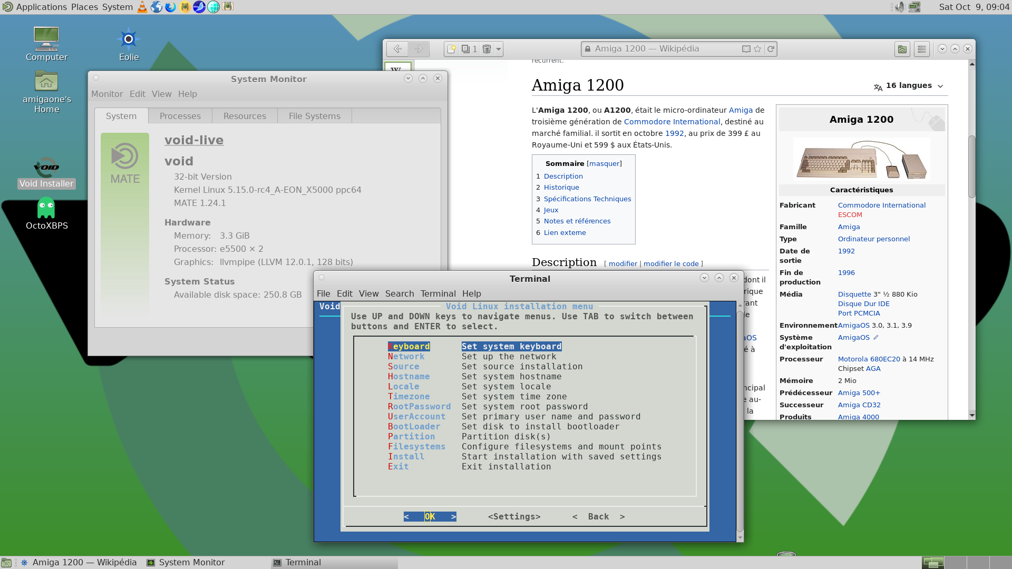Screen dimensions: 1012x569
Task: Open the Search menu in Terminal
Action: 399,293
